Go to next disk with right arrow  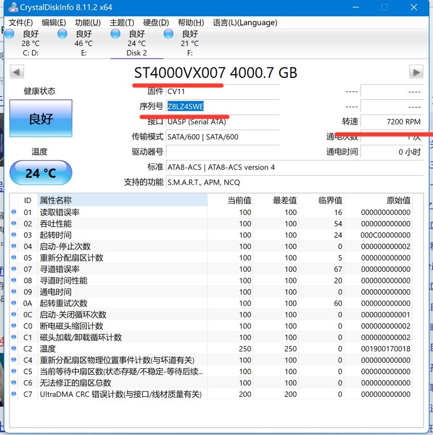[x=416, y=72]
